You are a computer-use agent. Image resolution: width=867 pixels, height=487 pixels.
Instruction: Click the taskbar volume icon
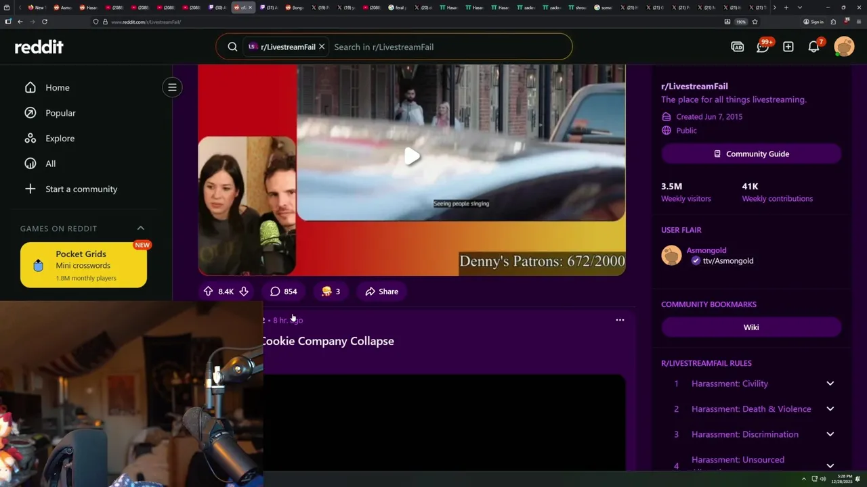coord(823,479)
